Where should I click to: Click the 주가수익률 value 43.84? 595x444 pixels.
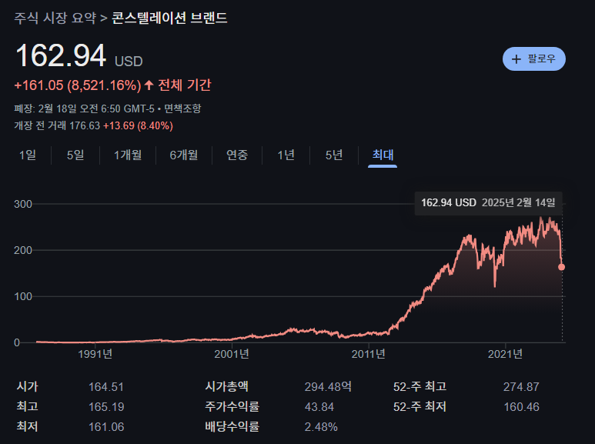319,407
